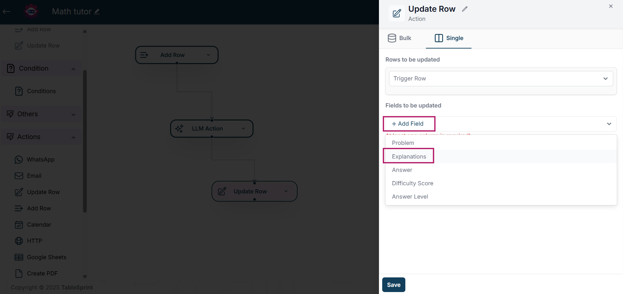Click the Calendar action icon

click(x=19, y=225)
